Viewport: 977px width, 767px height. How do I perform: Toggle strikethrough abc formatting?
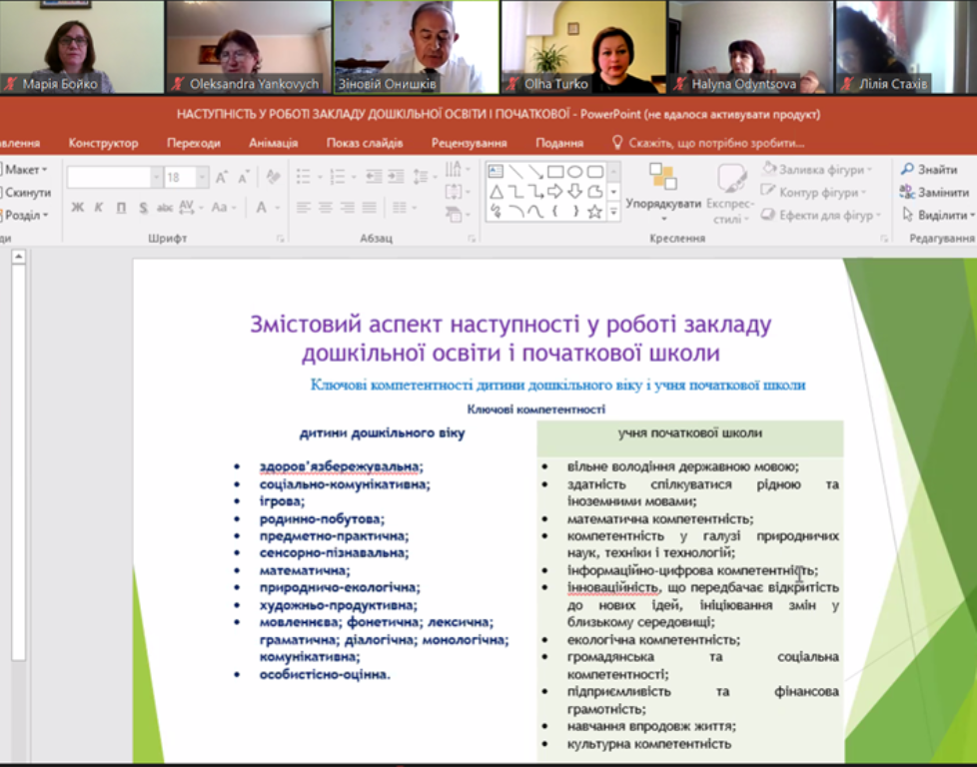pyautogui.click(x=165, y=208)
